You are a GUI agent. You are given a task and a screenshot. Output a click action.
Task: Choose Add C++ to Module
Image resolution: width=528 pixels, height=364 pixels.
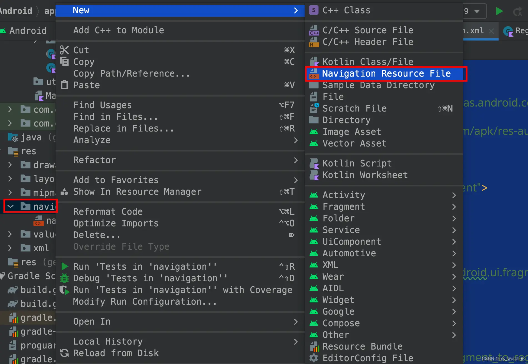coord(180,30)
